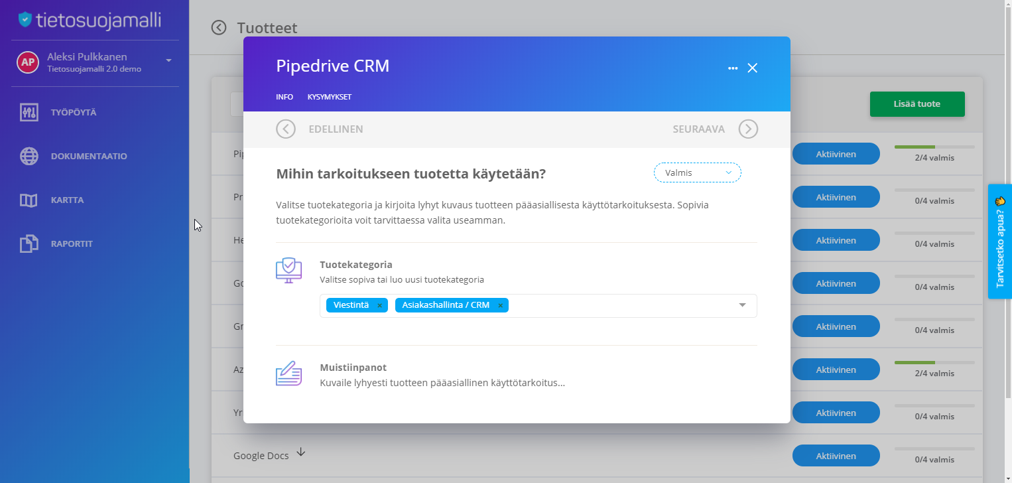
Task: Click the sort arrow next to Google Docs
Action: click(301, 452)
